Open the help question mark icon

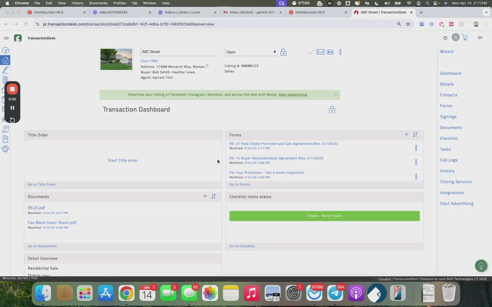click(x=445, y=38)
